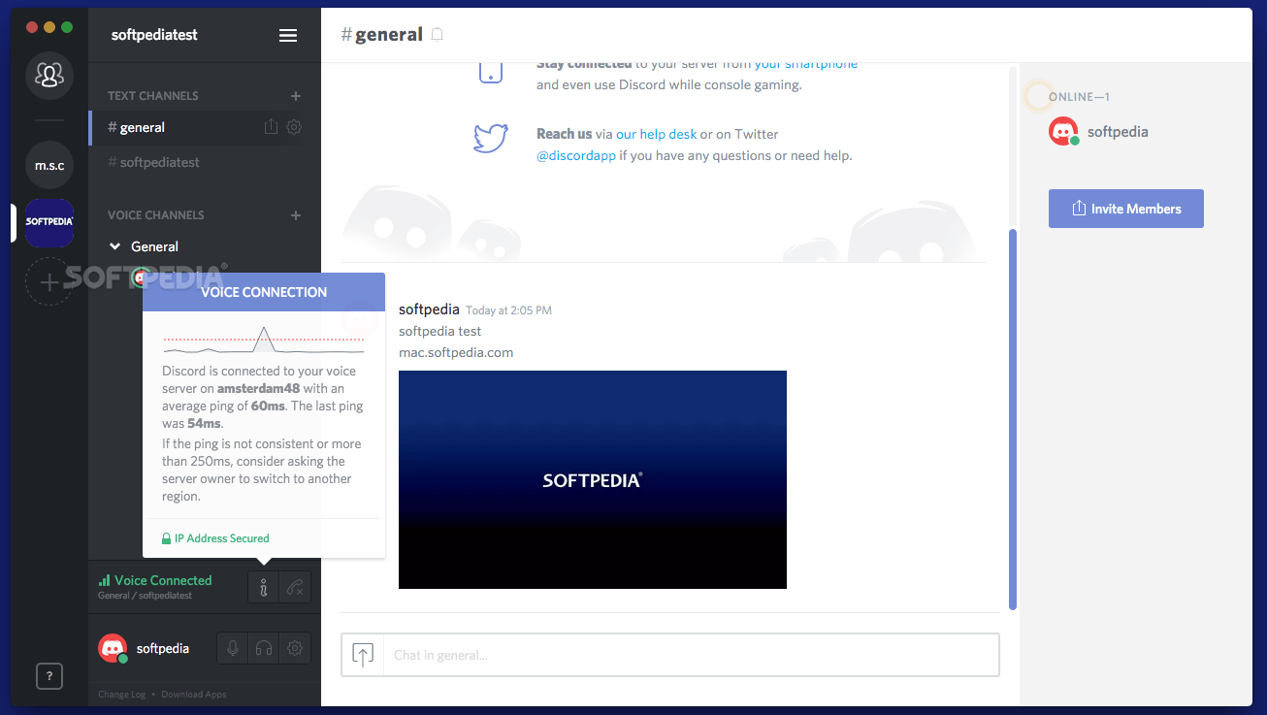
Task: Open the @discordapp Twitter link
Action: coord(576,155)
